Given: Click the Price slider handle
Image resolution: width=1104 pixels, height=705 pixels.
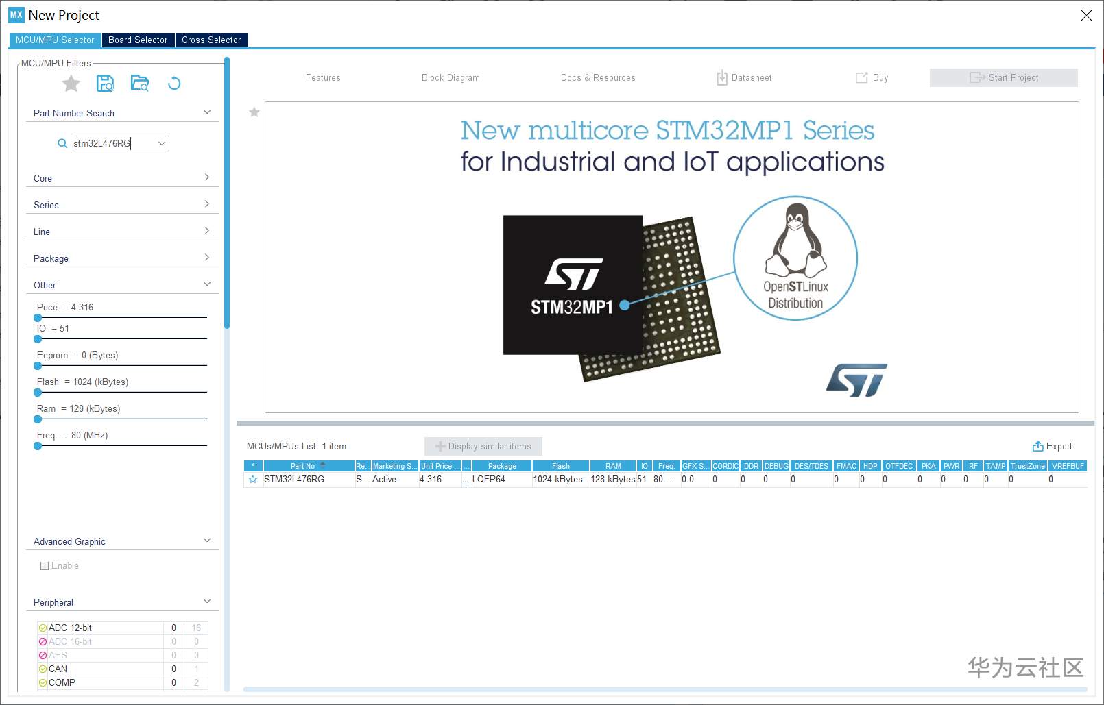Looking at the screenshot, I should click(x=38, y=318).
